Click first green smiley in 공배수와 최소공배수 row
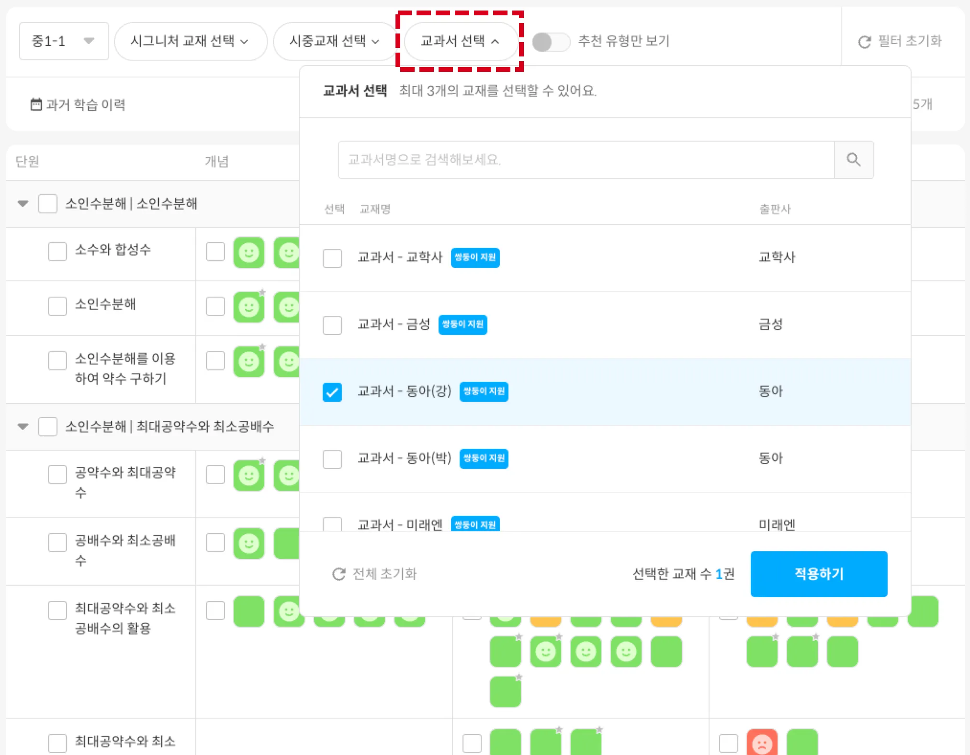The width and height of the screenshot is (970, 755). [248, 543]
